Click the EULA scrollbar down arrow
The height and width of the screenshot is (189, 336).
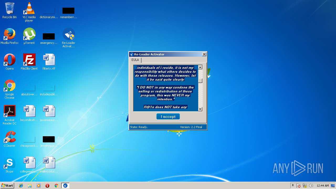[200, 109]
